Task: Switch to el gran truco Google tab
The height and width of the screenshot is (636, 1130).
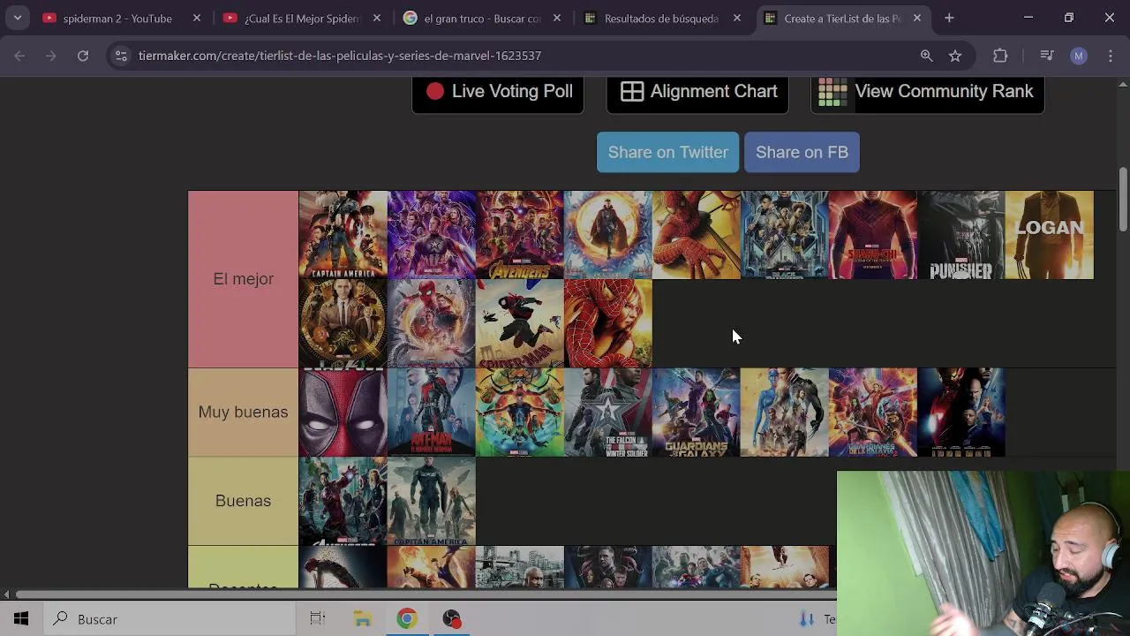Action: [x=483, y=18]
